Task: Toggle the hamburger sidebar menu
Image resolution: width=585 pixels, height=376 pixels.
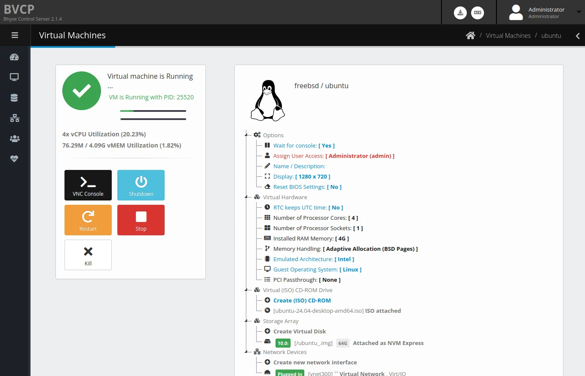Action: 15,35
